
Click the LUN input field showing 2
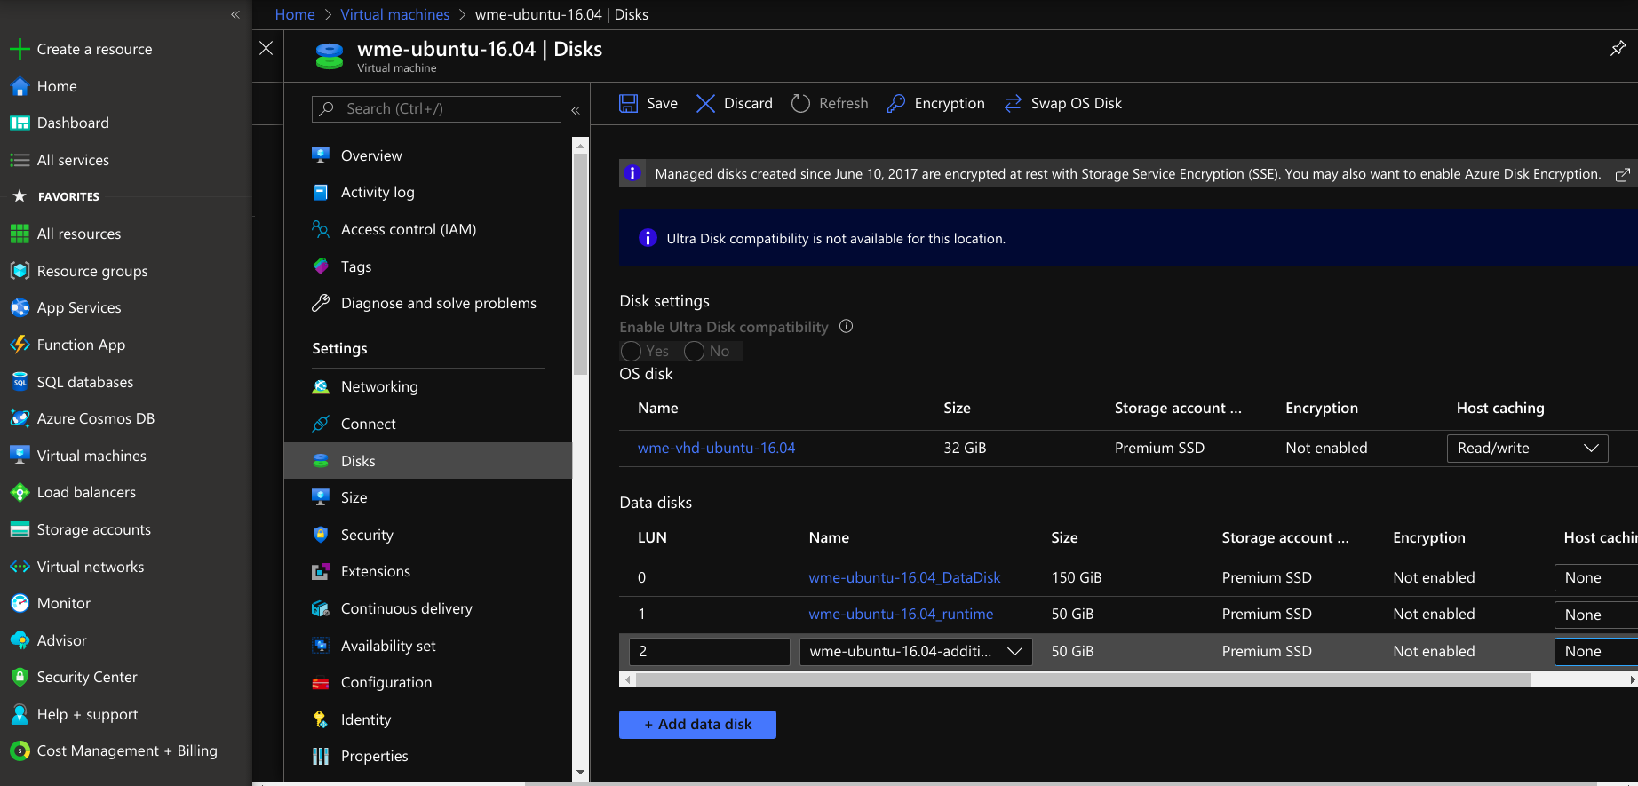tap(709, 652)
